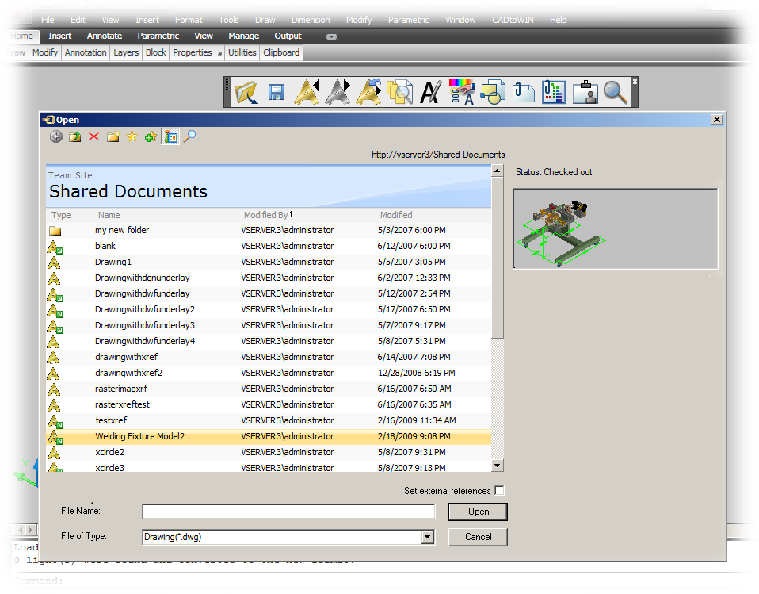The width and height of the screenshot is (759, 594).
Task: Click the yellow star favorites icon
Action: pos(132,136)
